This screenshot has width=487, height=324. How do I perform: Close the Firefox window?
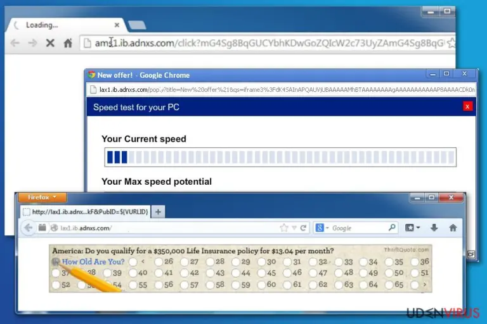(451, 197)
